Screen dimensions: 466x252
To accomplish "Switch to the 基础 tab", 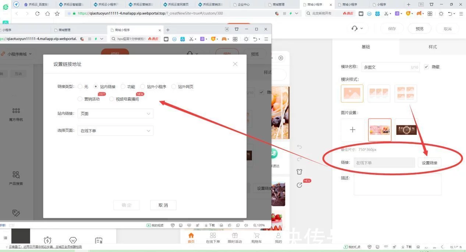I will [366, 47].
